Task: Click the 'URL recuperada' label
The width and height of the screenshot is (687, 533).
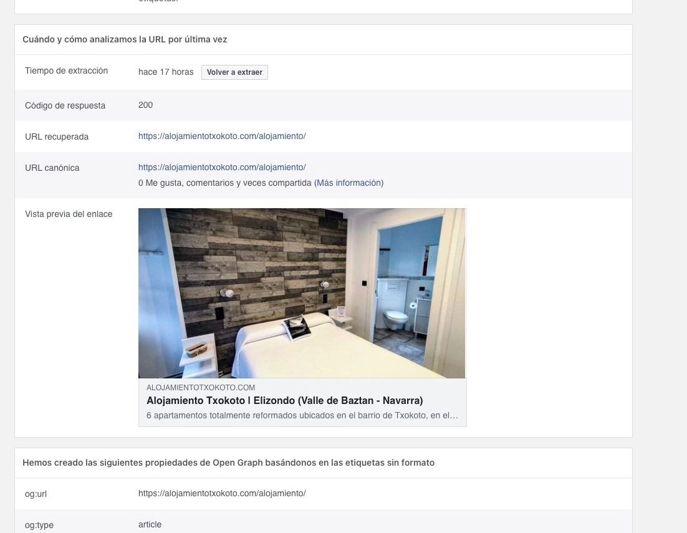Action: click(x=57, y=137)
